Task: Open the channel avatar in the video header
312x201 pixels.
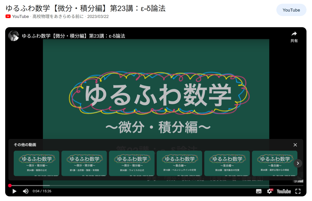Action: [14, 36]
